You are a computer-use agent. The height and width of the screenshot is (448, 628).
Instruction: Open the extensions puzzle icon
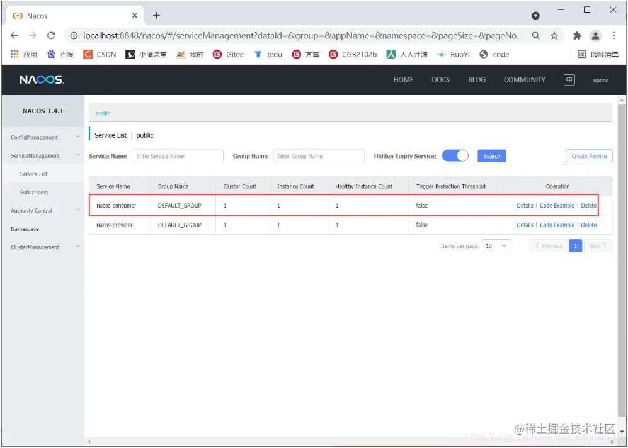(x=577, y=36)
